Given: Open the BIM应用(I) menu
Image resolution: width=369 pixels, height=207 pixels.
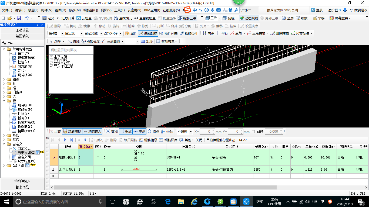Looking at the screenshot, I should coord(152,10).
